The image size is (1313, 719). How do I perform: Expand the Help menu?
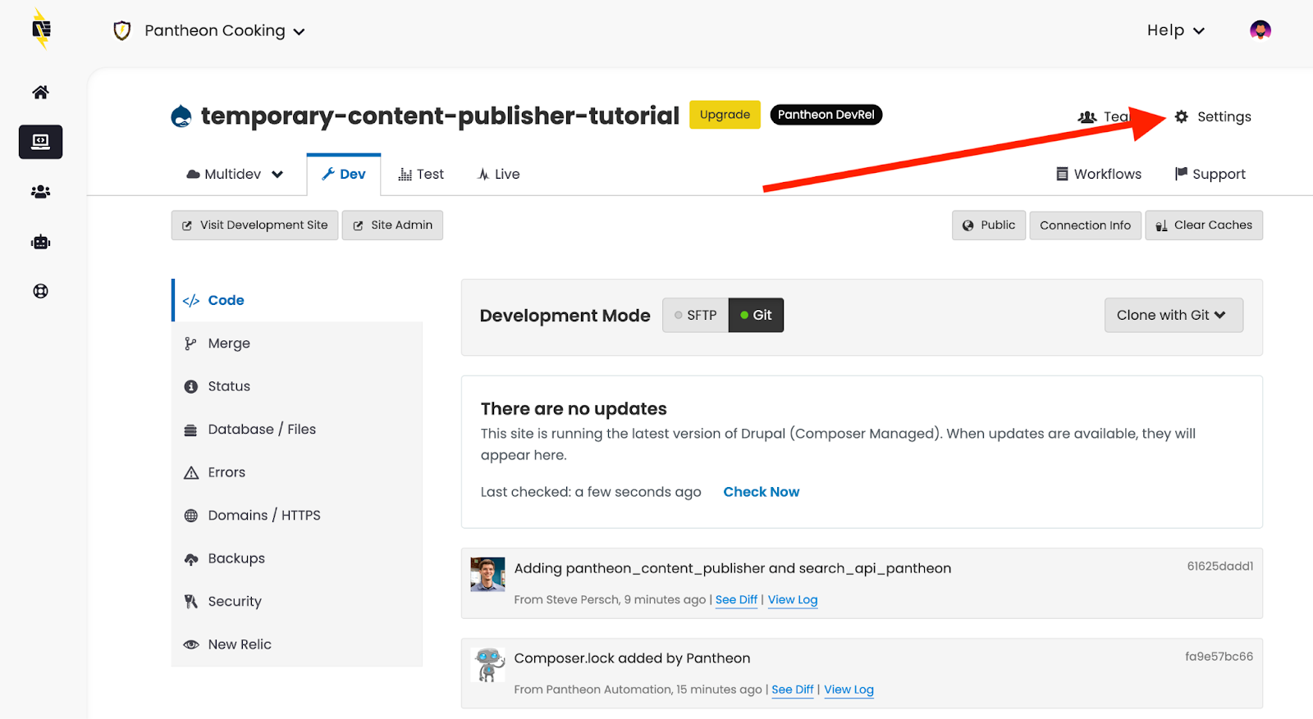coord(1175,30)
